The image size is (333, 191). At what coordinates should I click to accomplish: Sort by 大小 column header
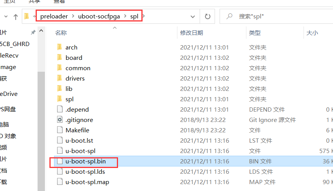coord(312,33)
